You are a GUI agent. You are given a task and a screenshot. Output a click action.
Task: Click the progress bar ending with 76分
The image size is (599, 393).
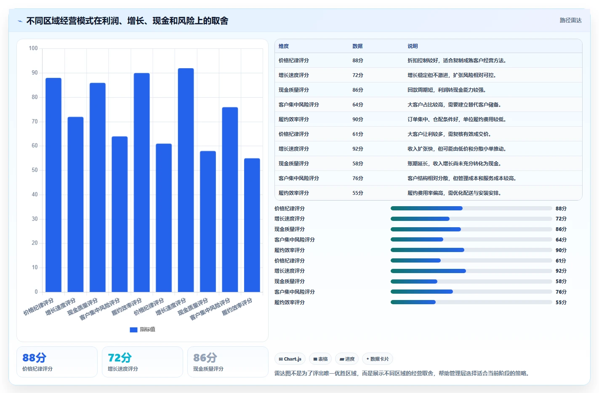(x=471, y=292)
